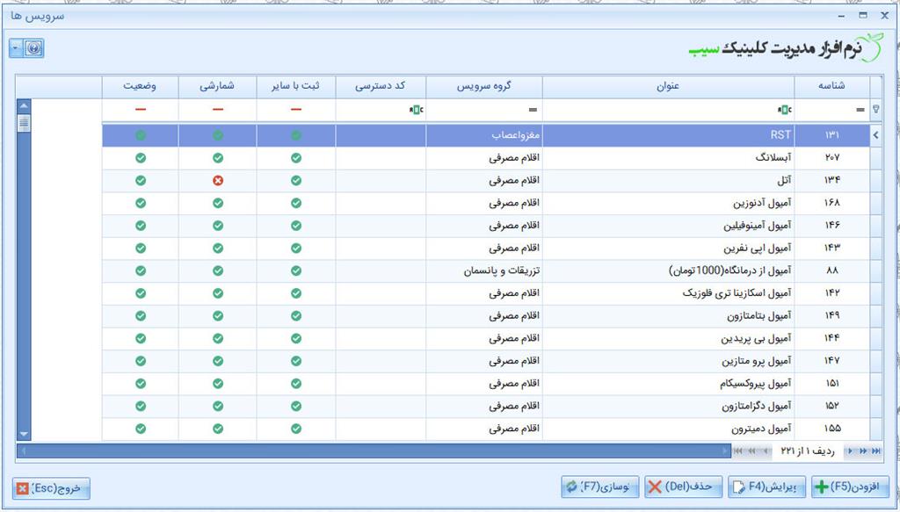The image size is (900, 512).
Task: Toggle وضعیت checkmark for آبسلانگ row
Action: coord(141,158)
